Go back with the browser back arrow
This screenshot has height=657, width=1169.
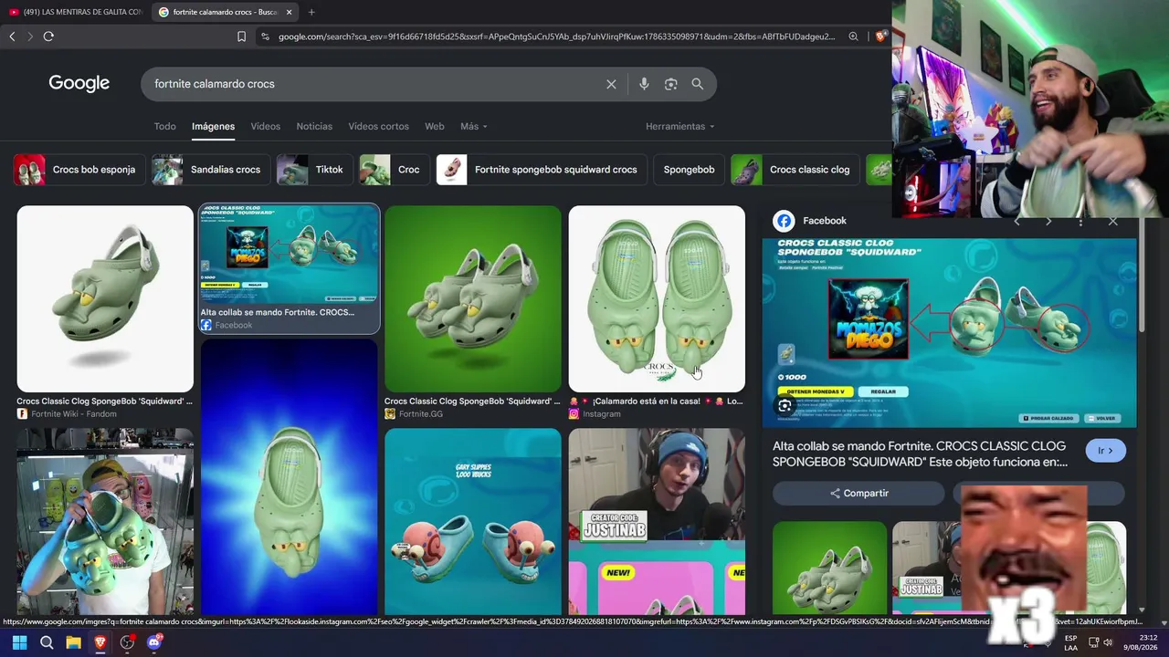[x=12, y=36]
